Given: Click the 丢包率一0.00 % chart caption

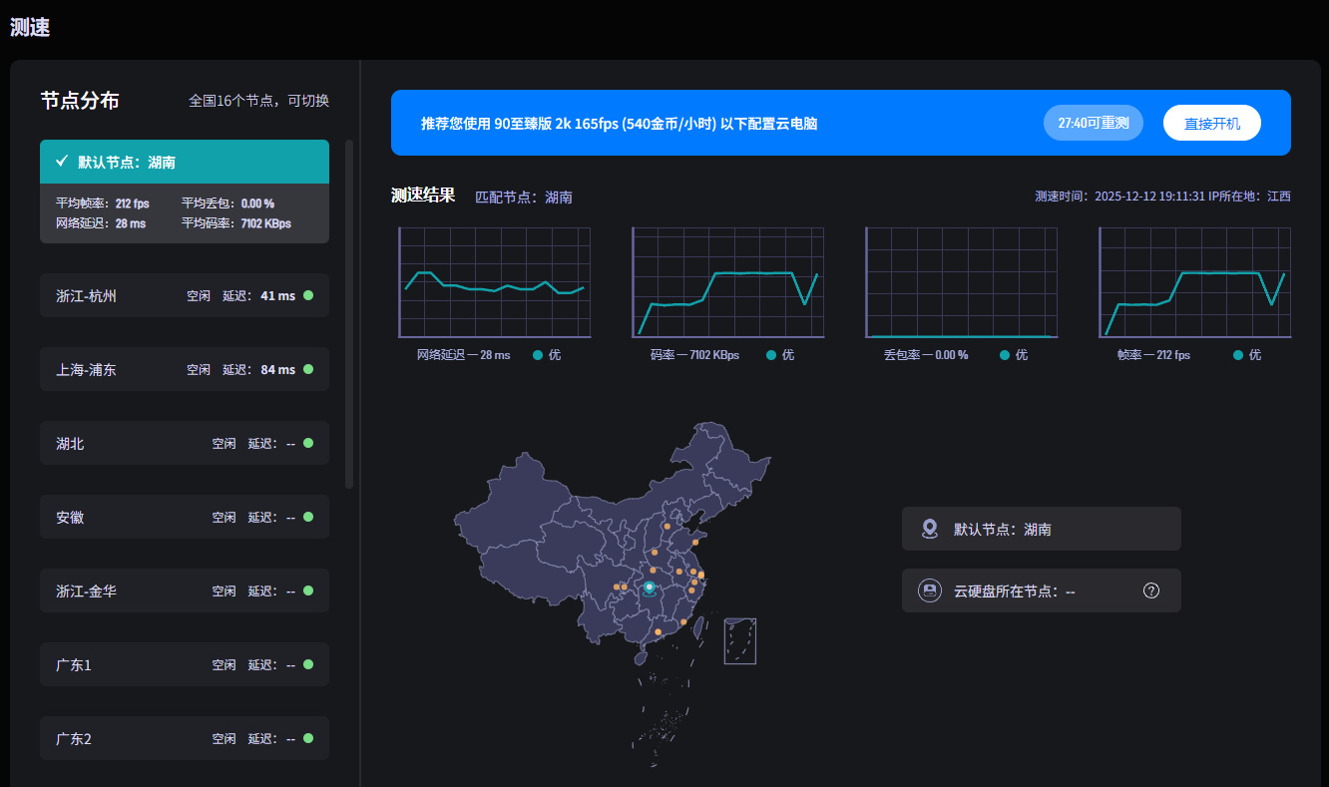Looking at the screenshot, I should [926, 355].
